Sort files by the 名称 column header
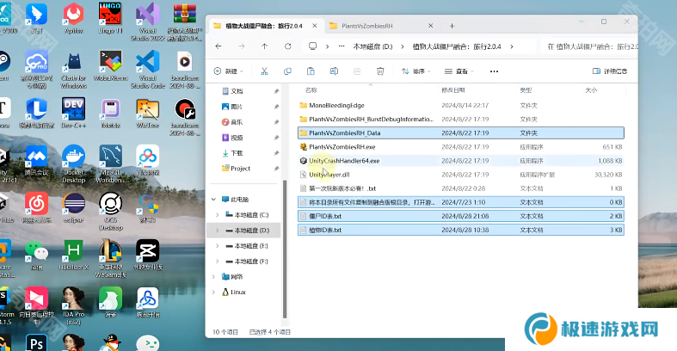Viewport: 677px width, 351px height. pyautogui.click(x=311, y=90)
